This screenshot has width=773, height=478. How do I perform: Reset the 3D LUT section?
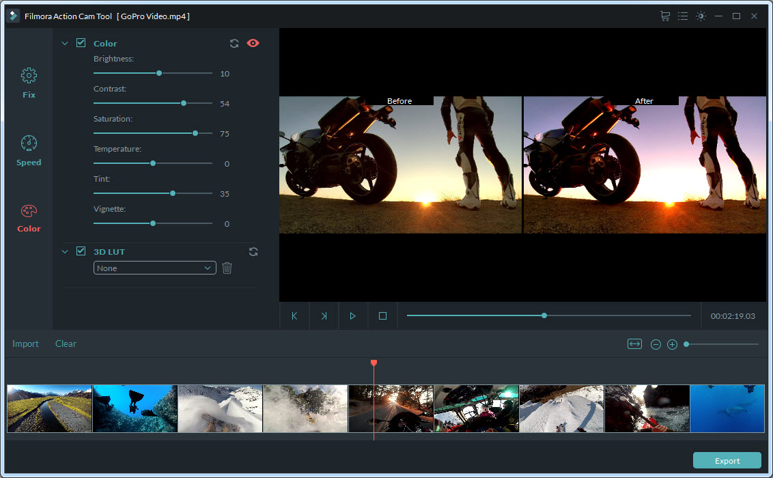pos(253,251)
